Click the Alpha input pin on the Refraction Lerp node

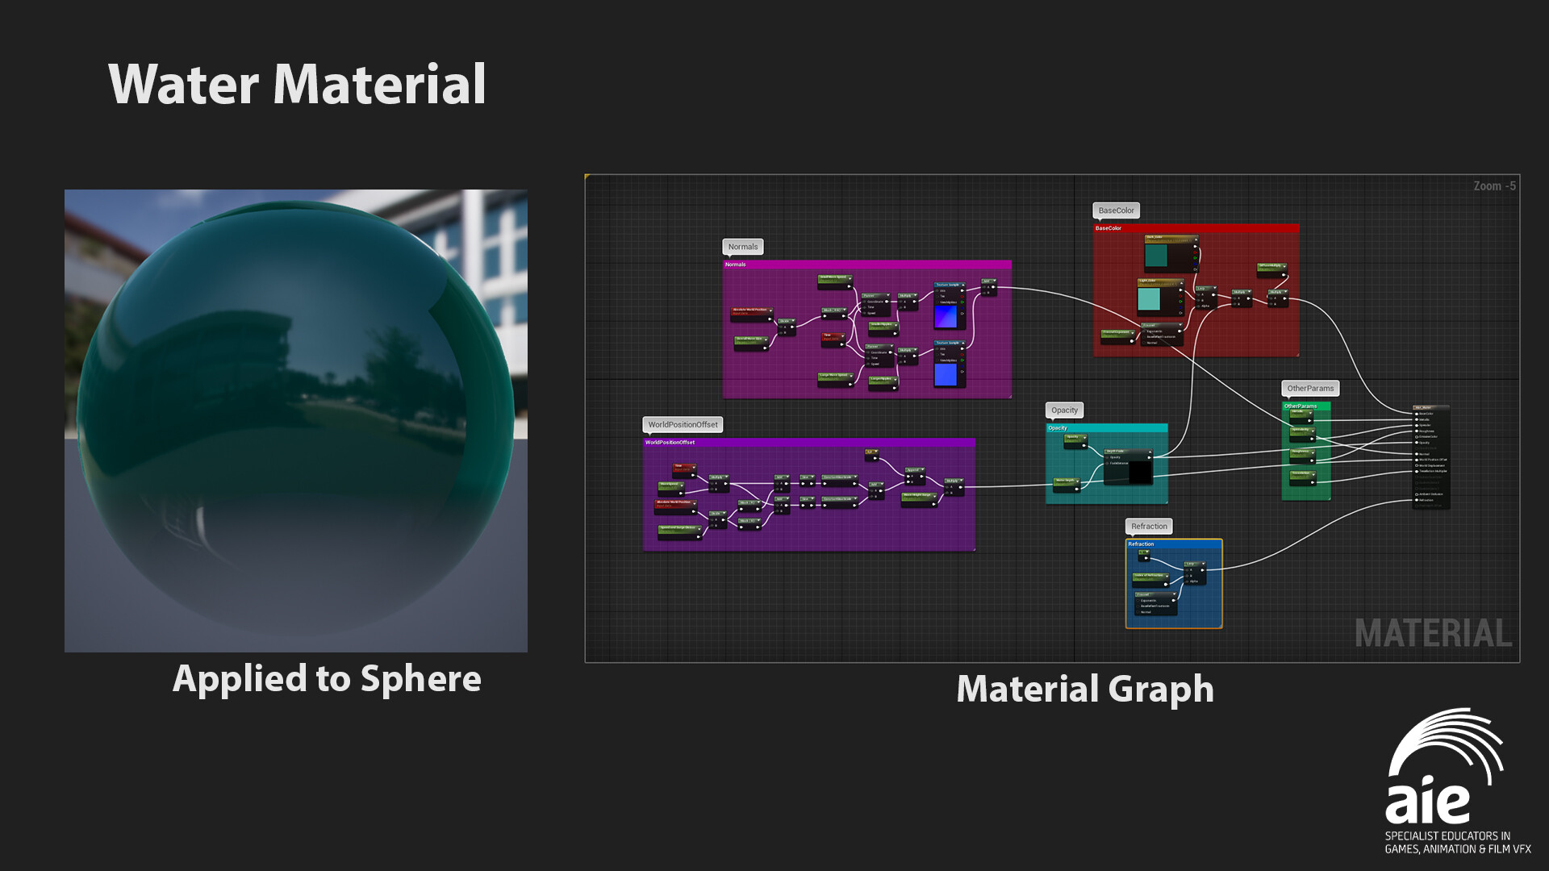[1187, 581]
